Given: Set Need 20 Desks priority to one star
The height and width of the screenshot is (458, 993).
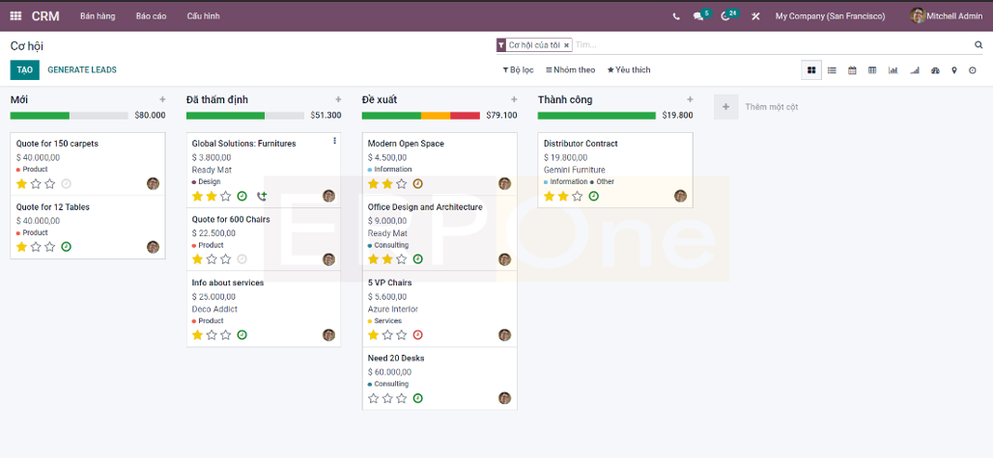Looking at the screenshot, I should [374, 398].
